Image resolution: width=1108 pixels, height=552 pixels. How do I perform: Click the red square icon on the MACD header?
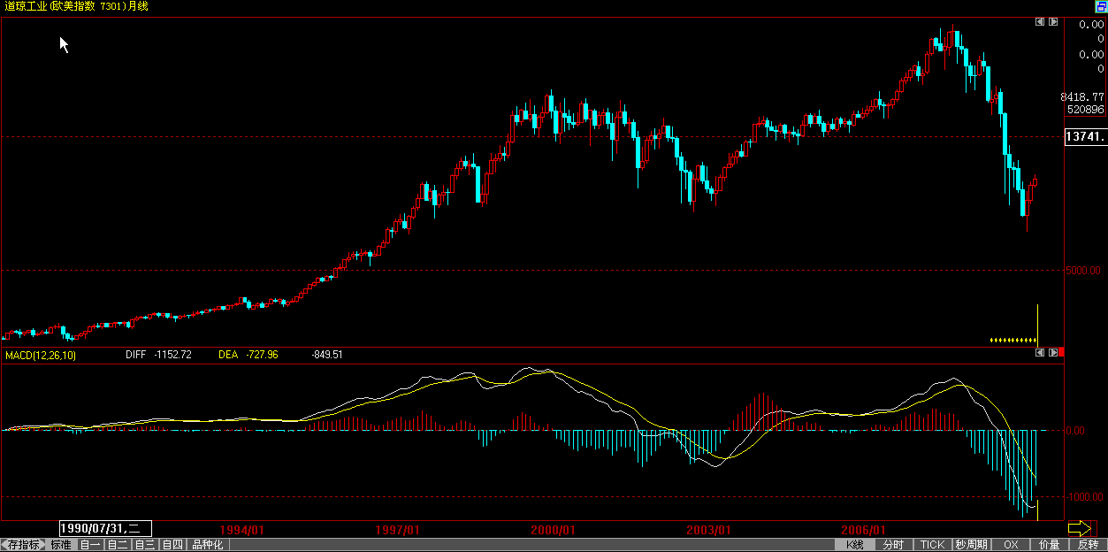click(1061, 352)
